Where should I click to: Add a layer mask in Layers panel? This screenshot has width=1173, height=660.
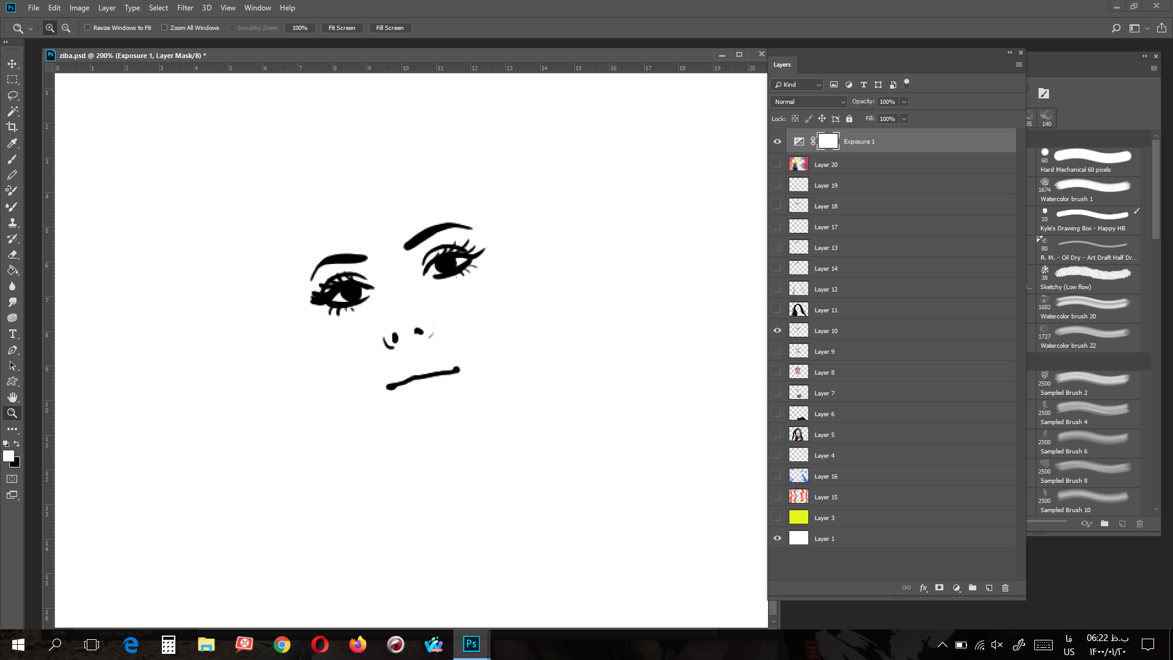pos(940,588)
